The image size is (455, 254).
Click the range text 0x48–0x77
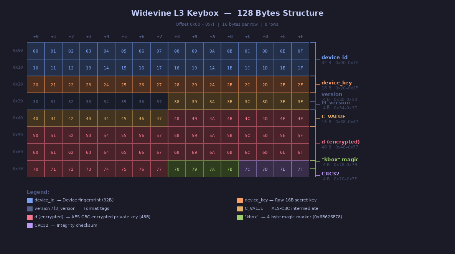click(346, 147)
